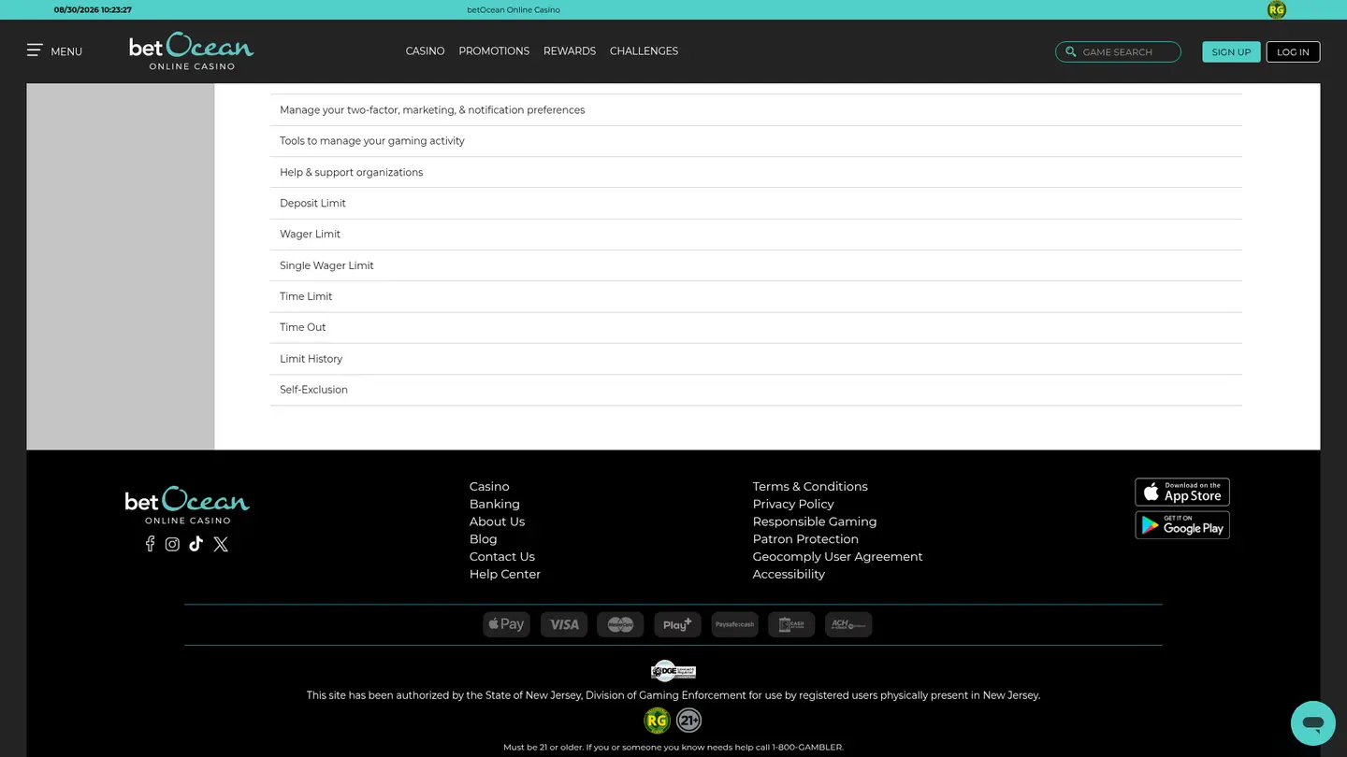This screenshot has height=757, width=1347.
Task: Click the Cash payment icon
Action: tap(791, 624)
